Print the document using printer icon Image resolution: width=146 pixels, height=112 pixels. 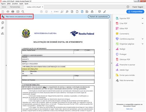13,12
